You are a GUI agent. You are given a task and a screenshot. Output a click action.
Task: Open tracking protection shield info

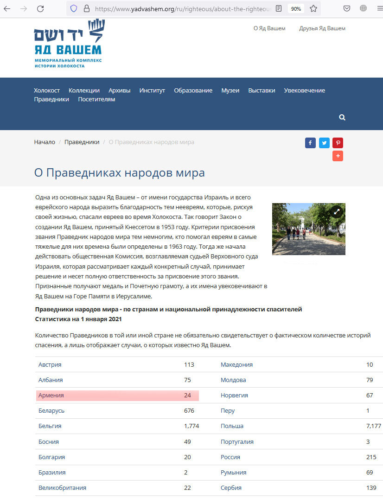[74, 9]
